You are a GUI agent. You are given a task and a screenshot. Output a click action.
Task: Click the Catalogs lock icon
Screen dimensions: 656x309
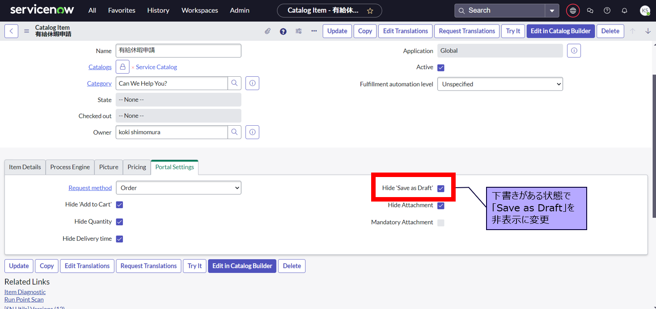point(123,67)
